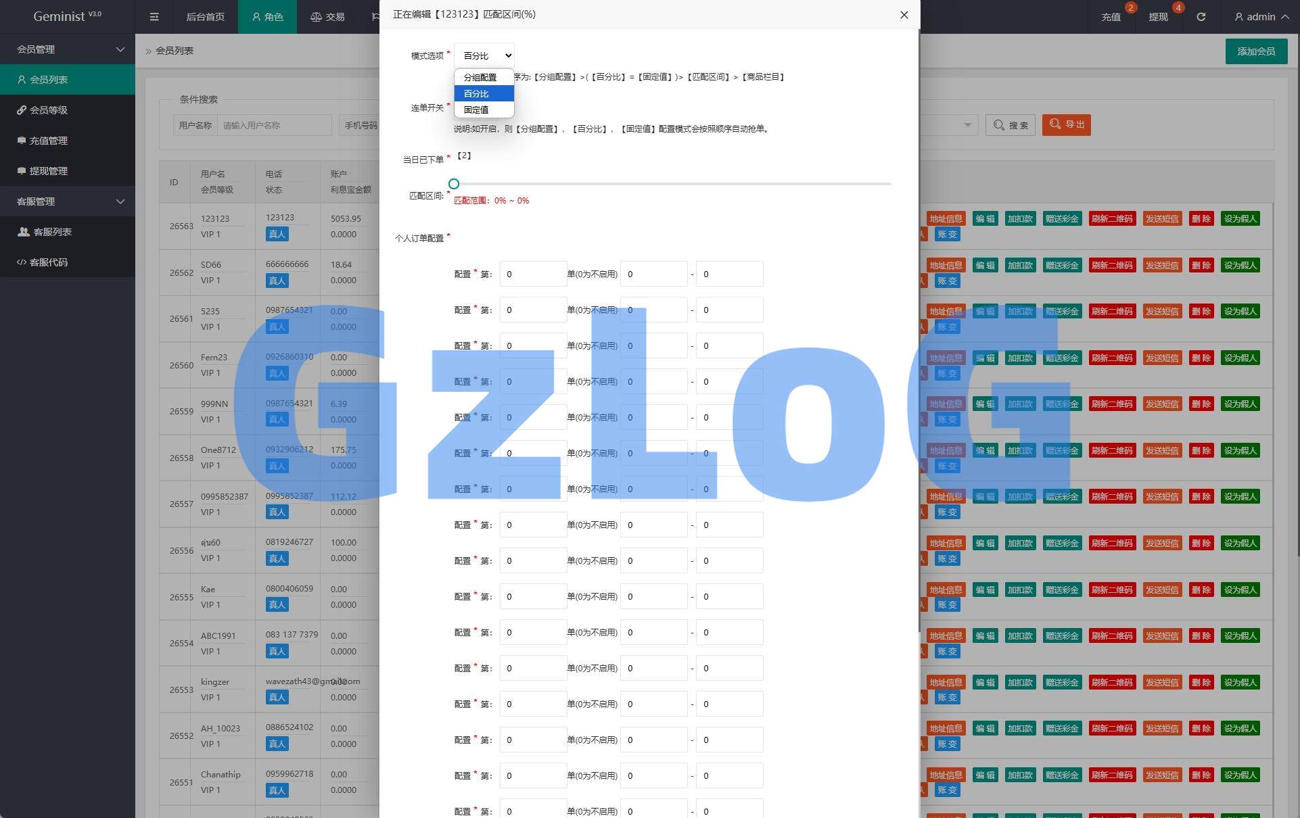The height and width of the screenshot is (818, 1300).
Task: Click the 添加会员 button
Action: 1256,51
